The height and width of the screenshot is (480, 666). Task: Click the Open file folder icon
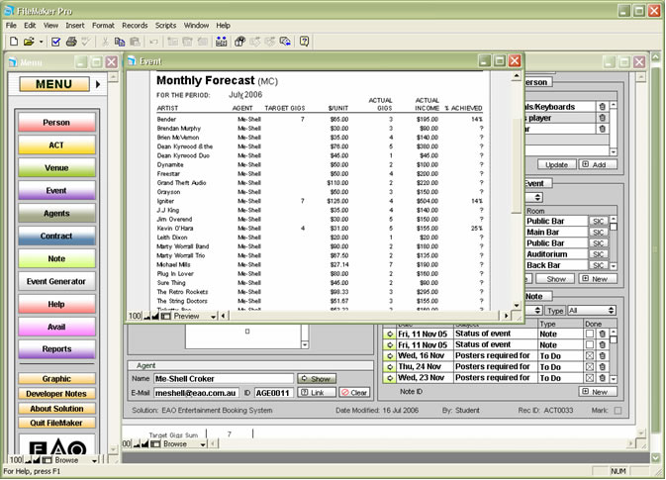[29, 42]
